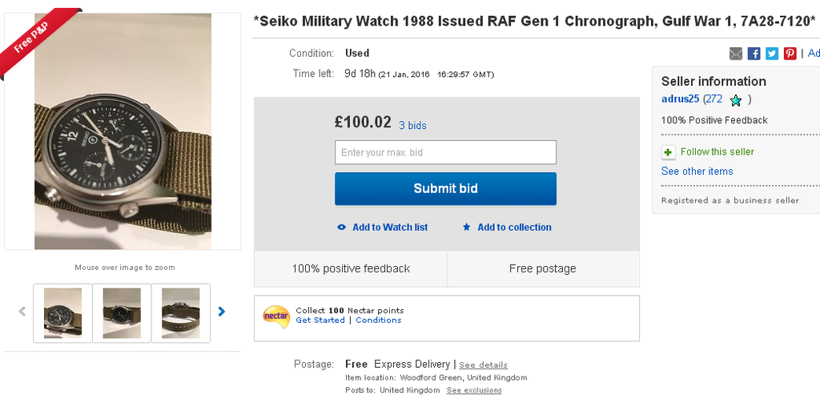The height and width of the screenshot is (403, 820).
Task: Click the green plus follow icon
Action: click(x=669, y=152)
